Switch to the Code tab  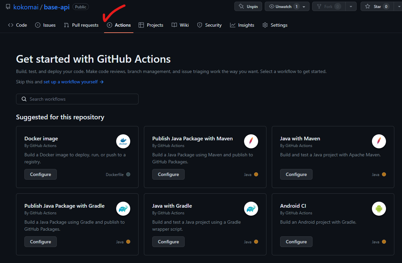[x=17, y=25]
